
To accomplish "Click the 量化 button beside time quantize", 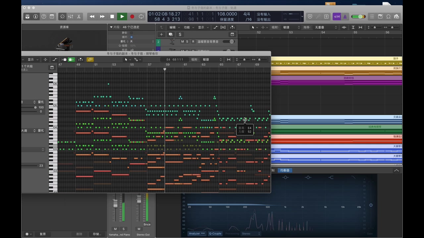I will (41, 102).
